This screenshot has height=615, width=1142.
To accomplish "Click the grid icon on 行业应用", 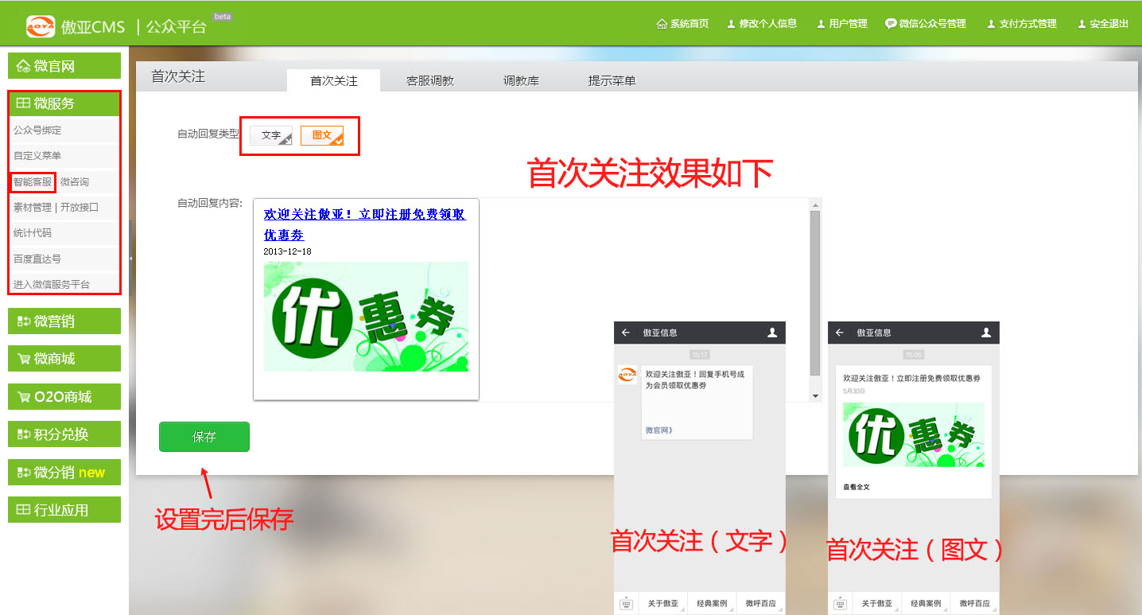I will point(23,510).
